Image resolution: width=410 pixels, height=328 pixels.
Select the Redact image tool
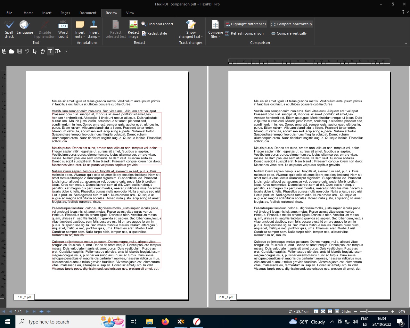coord(133,29)
